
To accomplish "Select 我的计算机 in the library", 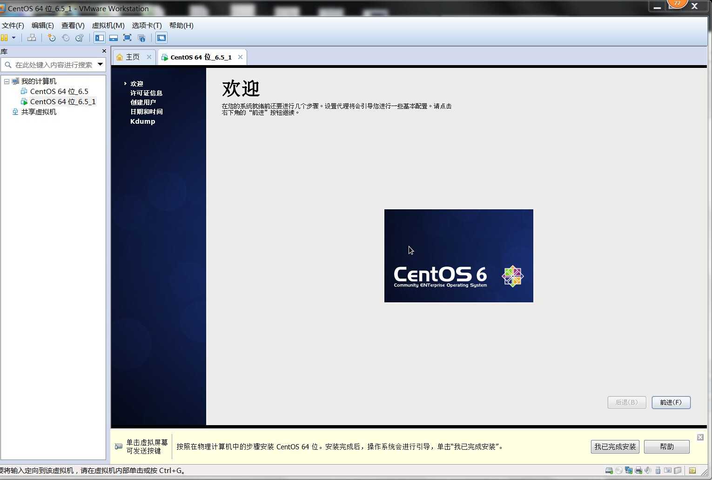I will click(x=39, y=81).
